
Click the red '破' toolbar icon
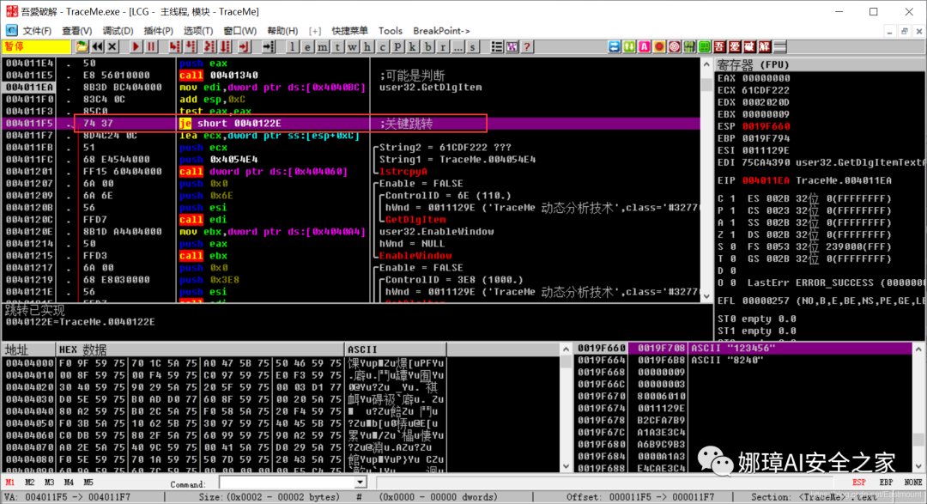pos(749,46)
